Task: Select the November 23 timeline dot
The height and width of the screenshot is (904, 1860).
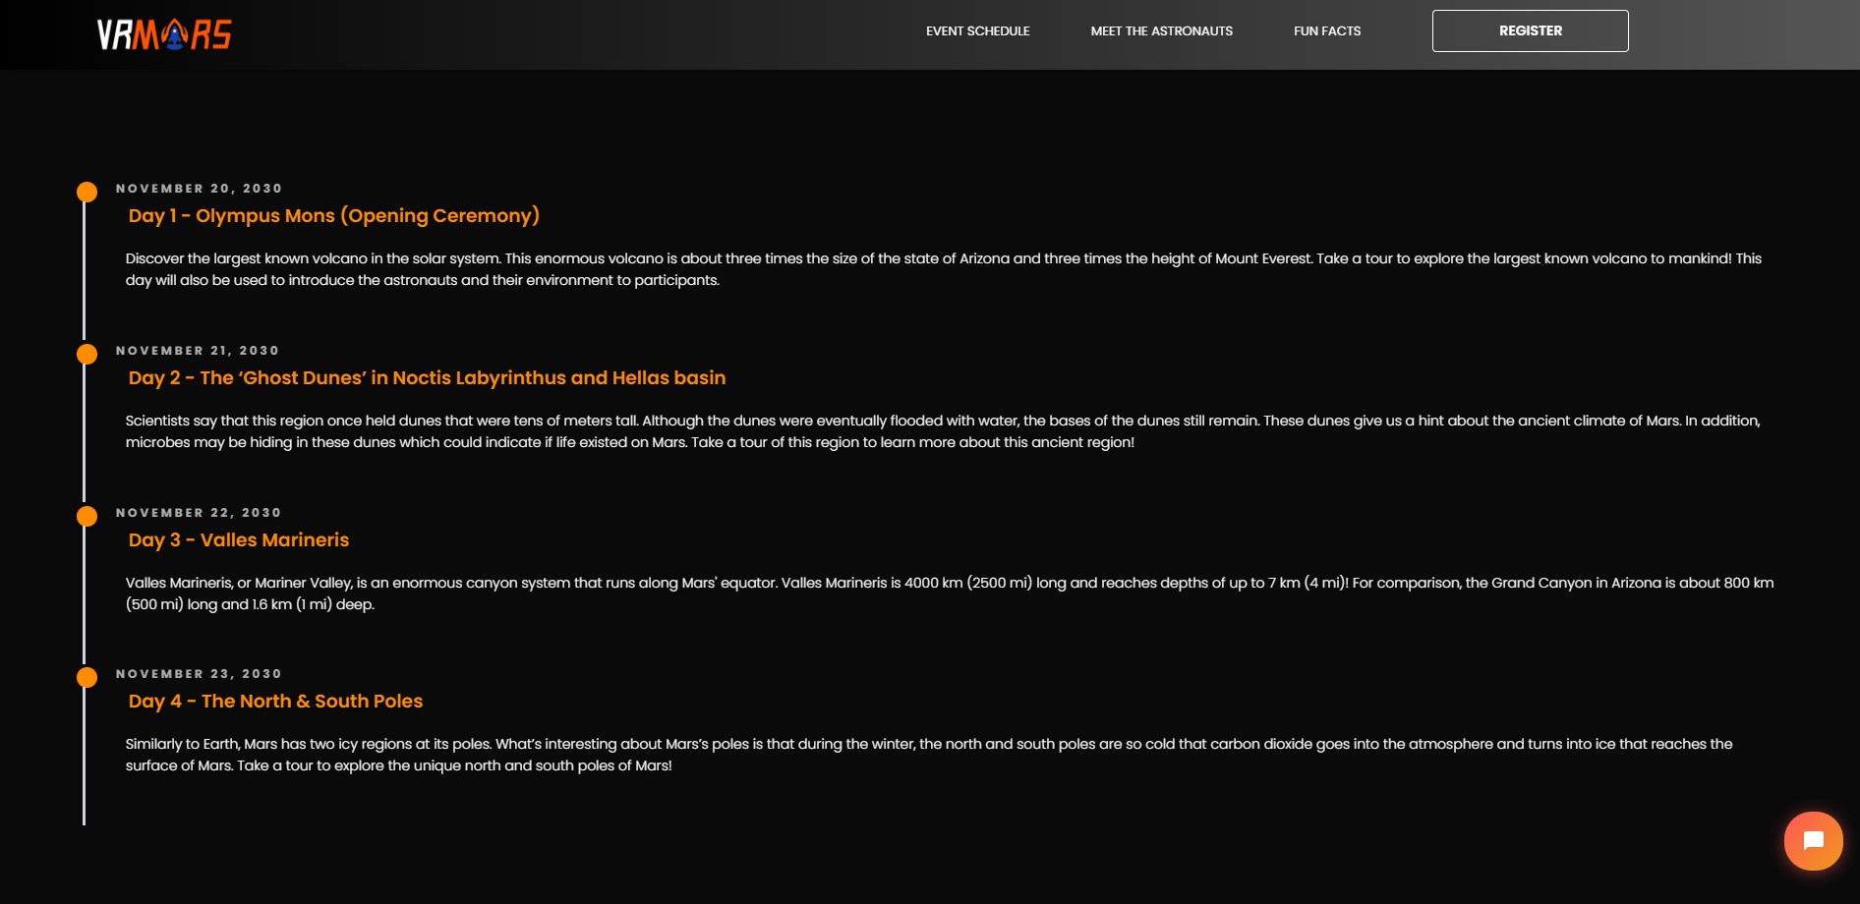Action: pyautogui.click(x=87, y=677)
